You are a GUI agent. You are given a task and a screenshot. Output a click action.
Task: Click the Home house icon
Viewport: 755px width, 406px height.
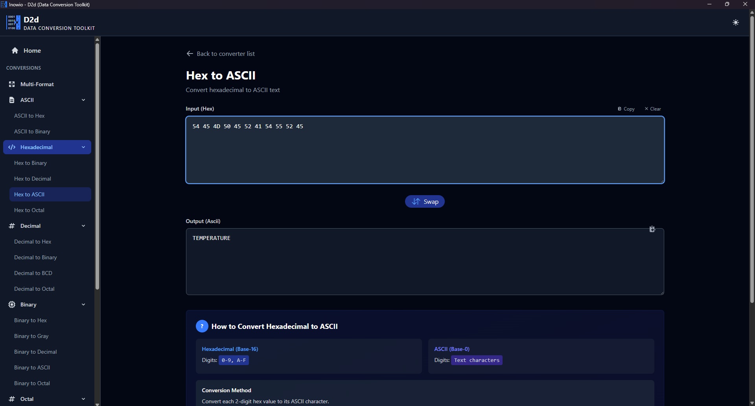tap(15, 50)
